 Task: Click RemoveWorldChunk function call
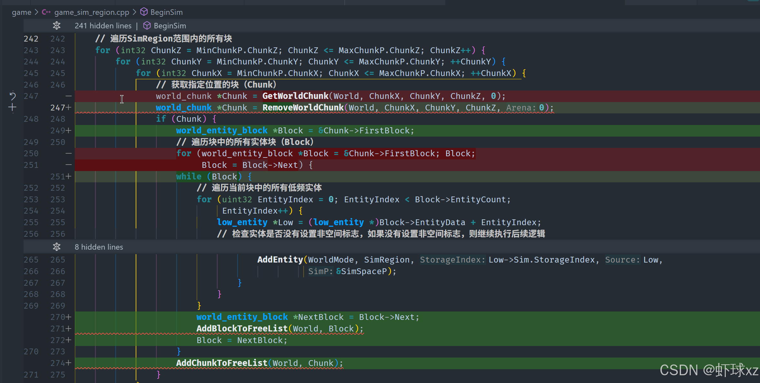click(x=303, y=108)
